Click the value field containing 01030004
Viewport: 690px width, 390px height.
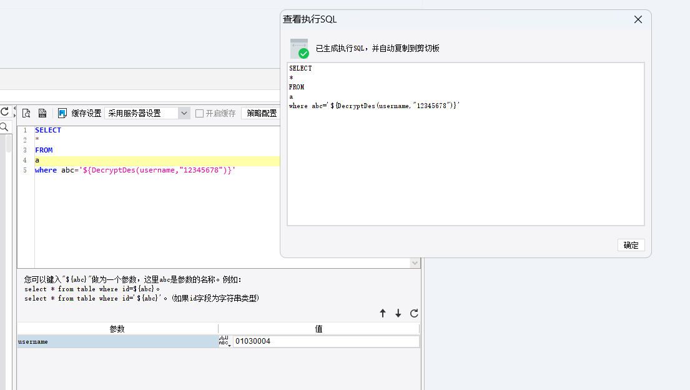coord(325,341)
